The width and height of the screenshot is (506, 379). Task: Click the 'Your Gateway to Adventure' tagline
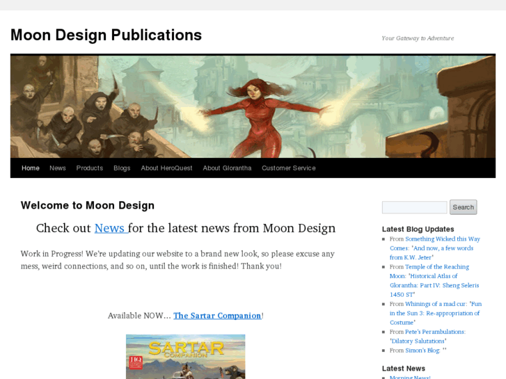click(418, 38)
